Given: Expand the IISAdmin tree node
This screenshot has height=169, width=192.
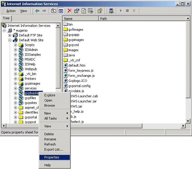Looking at the screenshot, I should coord(15,50).
